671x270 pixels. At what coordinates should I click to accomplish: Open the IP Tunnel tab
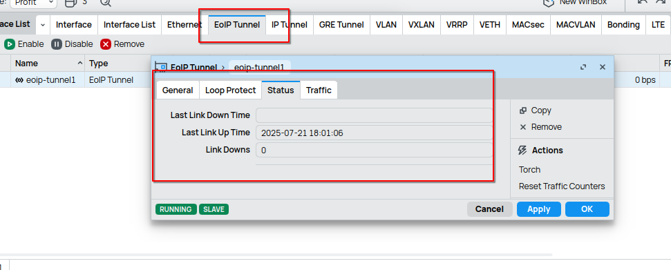tap(290, 25)
